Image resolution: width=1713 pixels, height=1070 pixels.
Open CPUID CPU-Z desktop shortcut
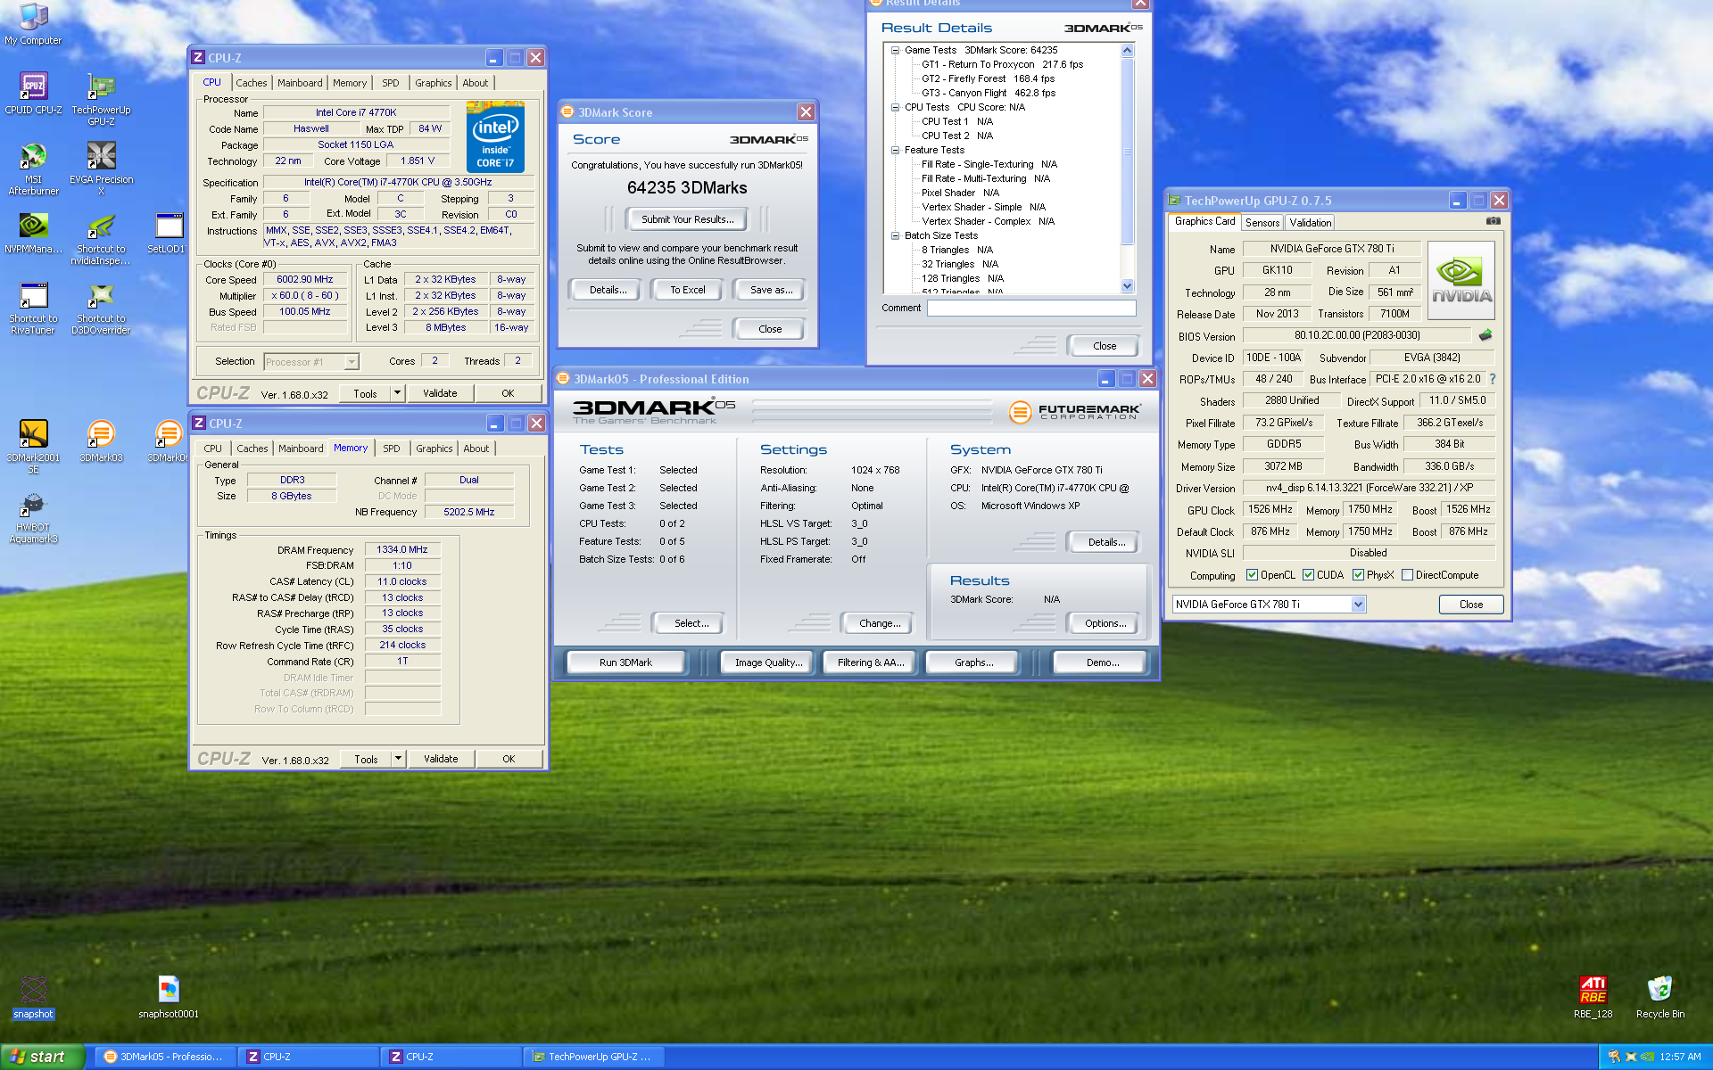33,93
